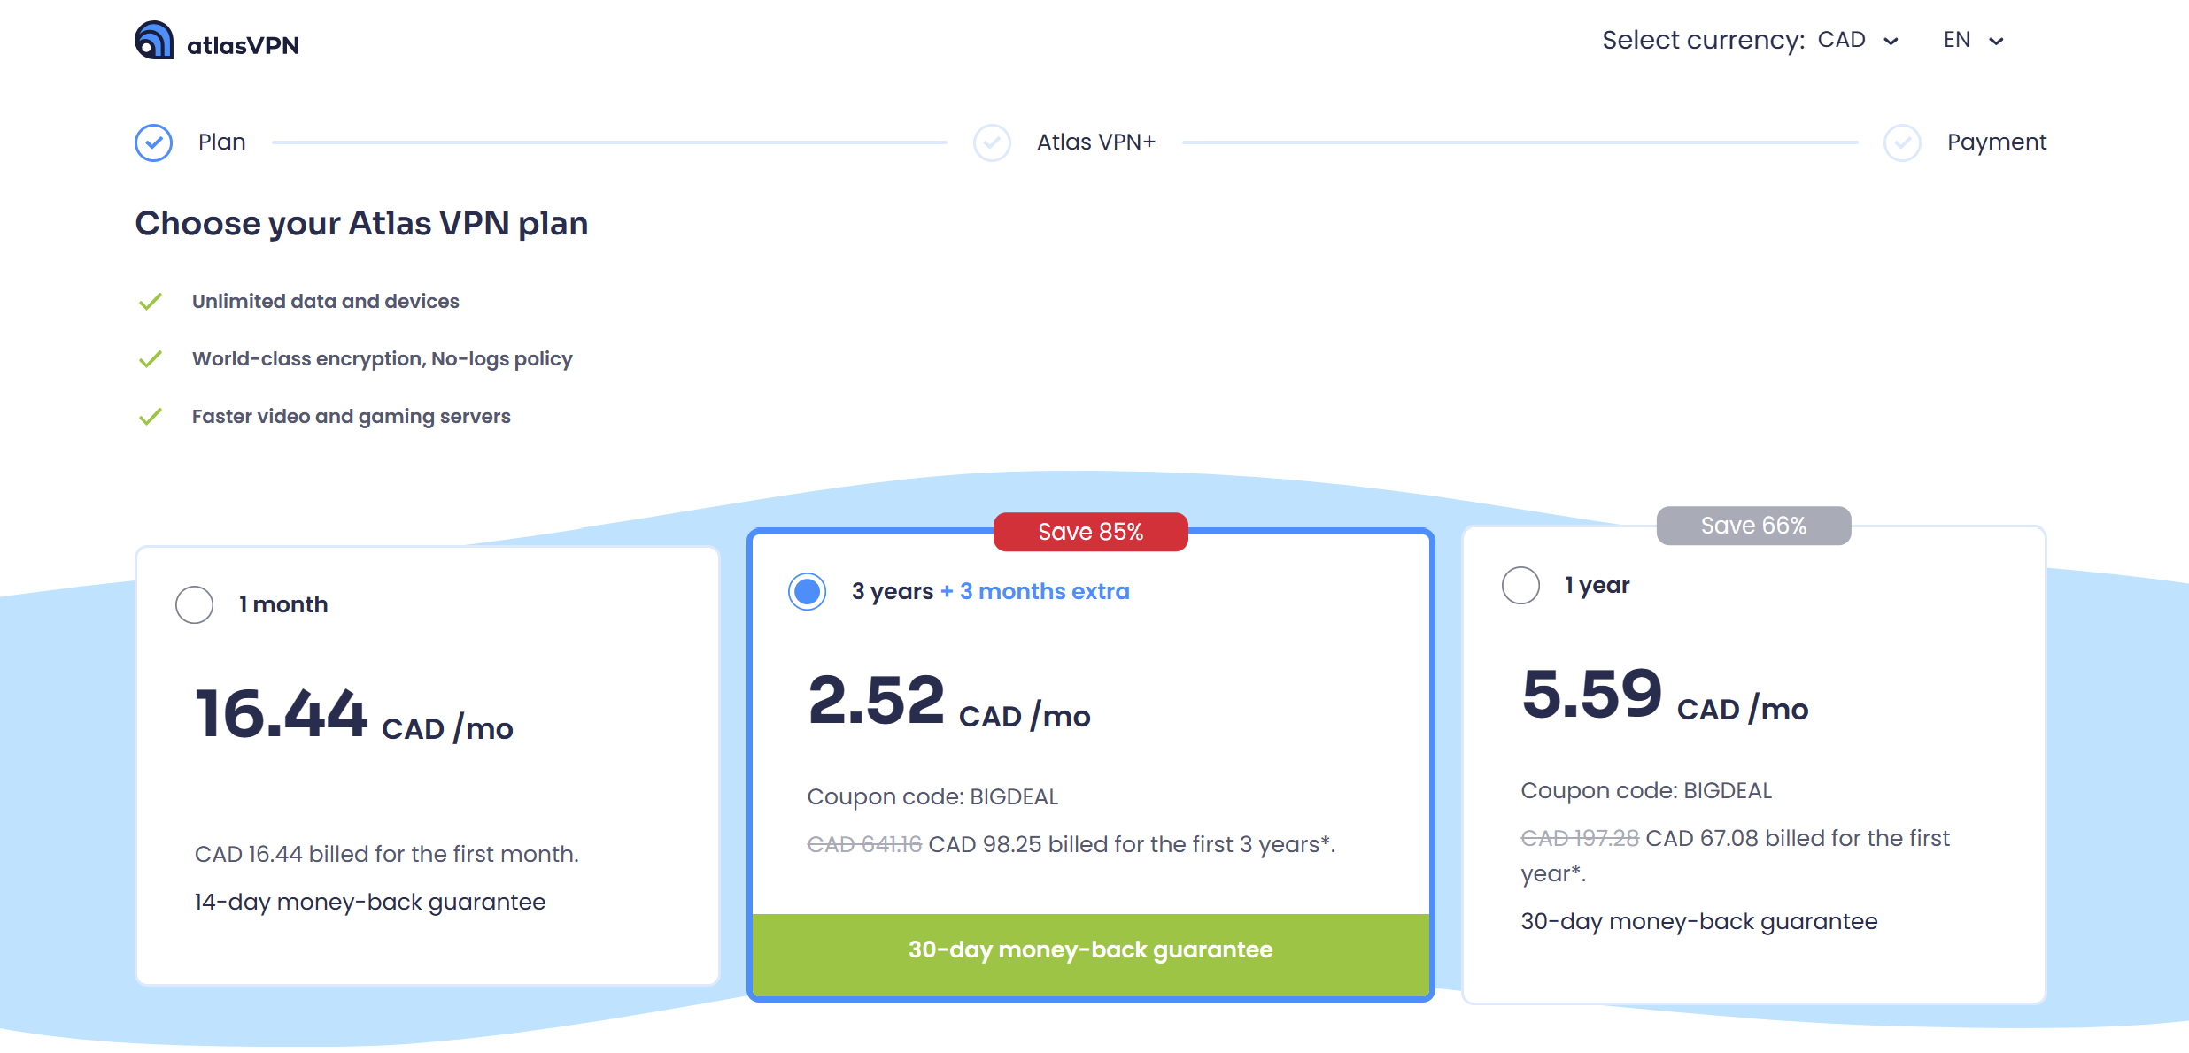Click the checkmark beside Faster video and gaming servers
The height and width of the screenshot is (1053, 2189).
[151, 417]
